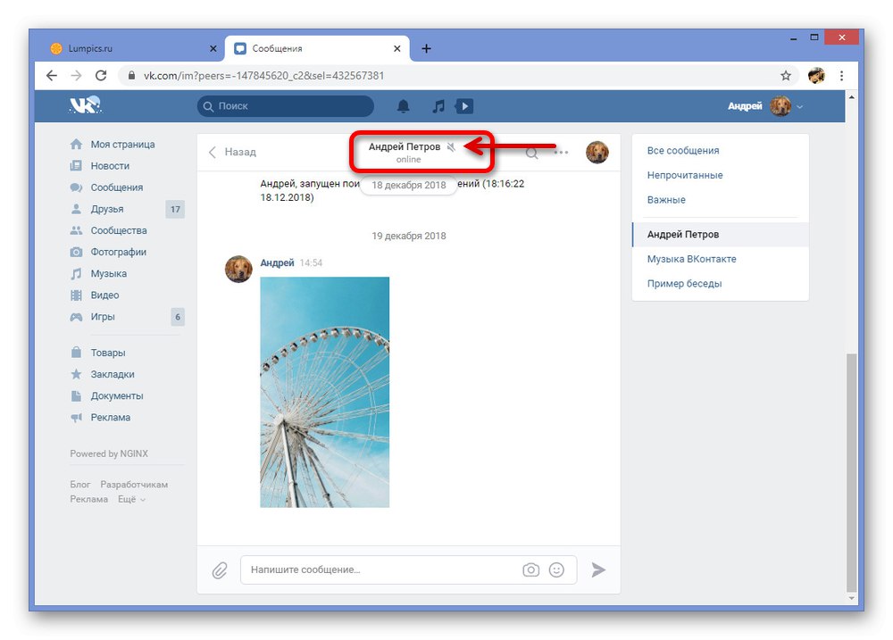The height and width of the screenshot is (640, 893).
Task: Focus the Поиск search field
Action: point(286,106)
